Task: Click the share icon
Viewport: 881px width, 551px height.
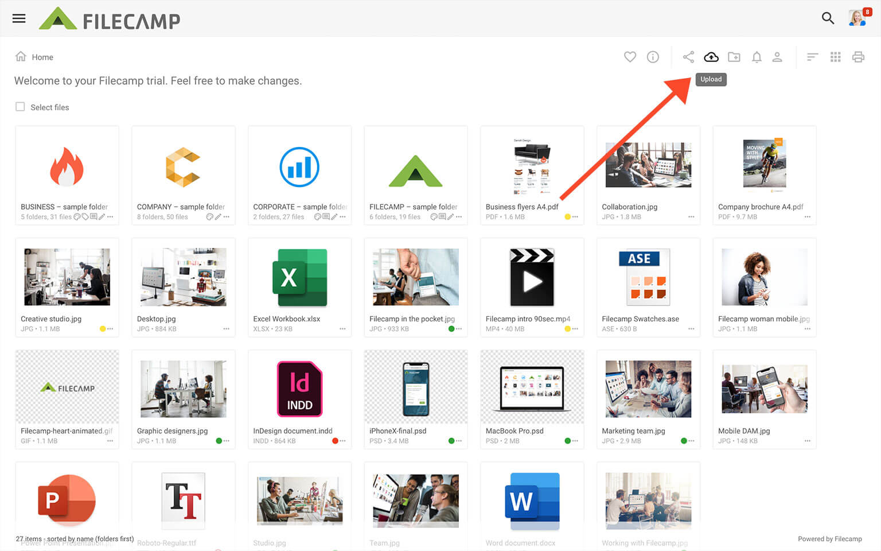Action: click(x=688, y=57)
